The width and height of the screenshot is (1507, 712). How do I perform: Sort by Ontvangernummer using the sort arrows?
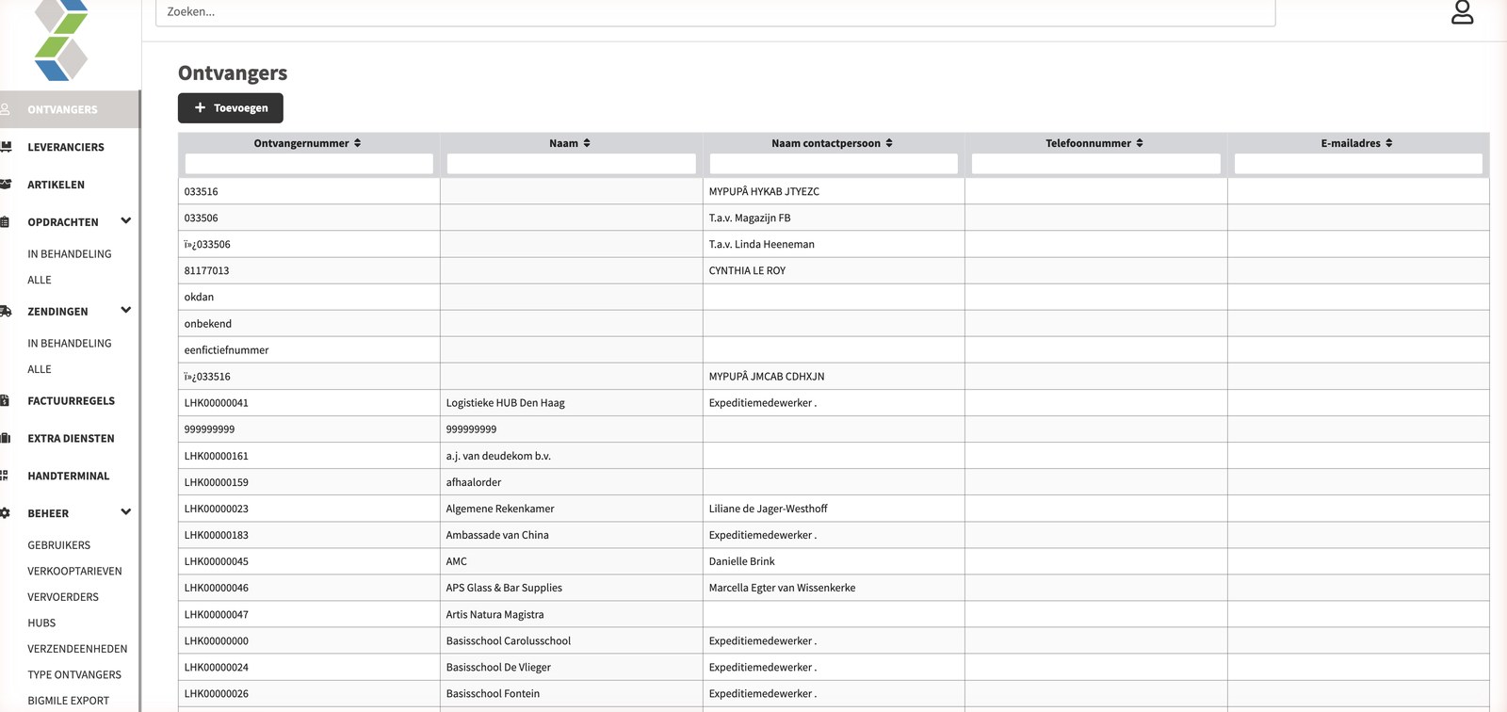[x=358, y=143]
